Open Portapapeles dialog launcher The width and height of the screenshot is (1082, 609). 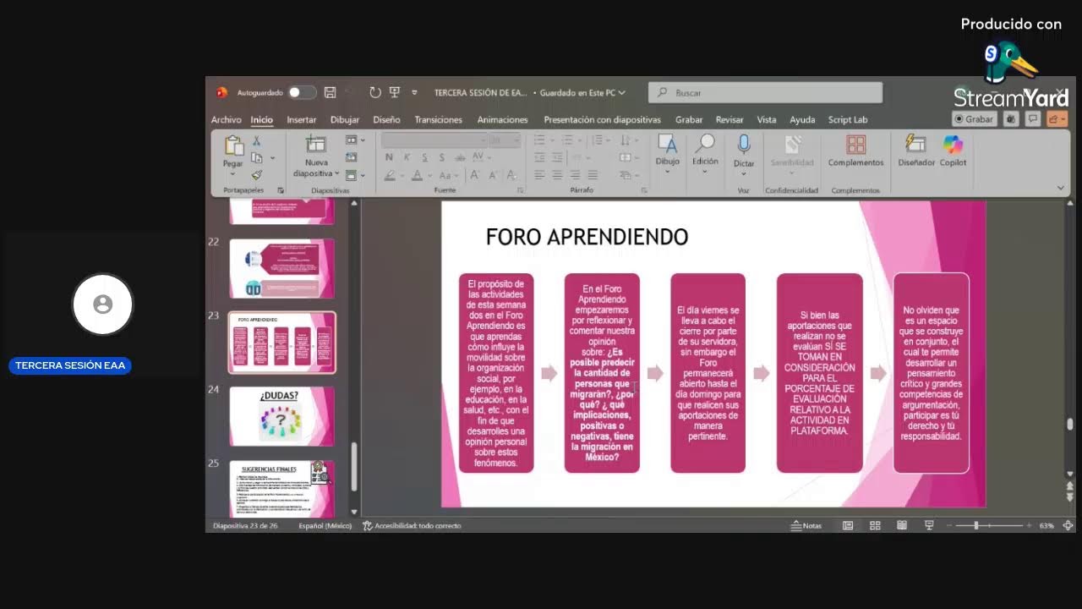point(281,191)
